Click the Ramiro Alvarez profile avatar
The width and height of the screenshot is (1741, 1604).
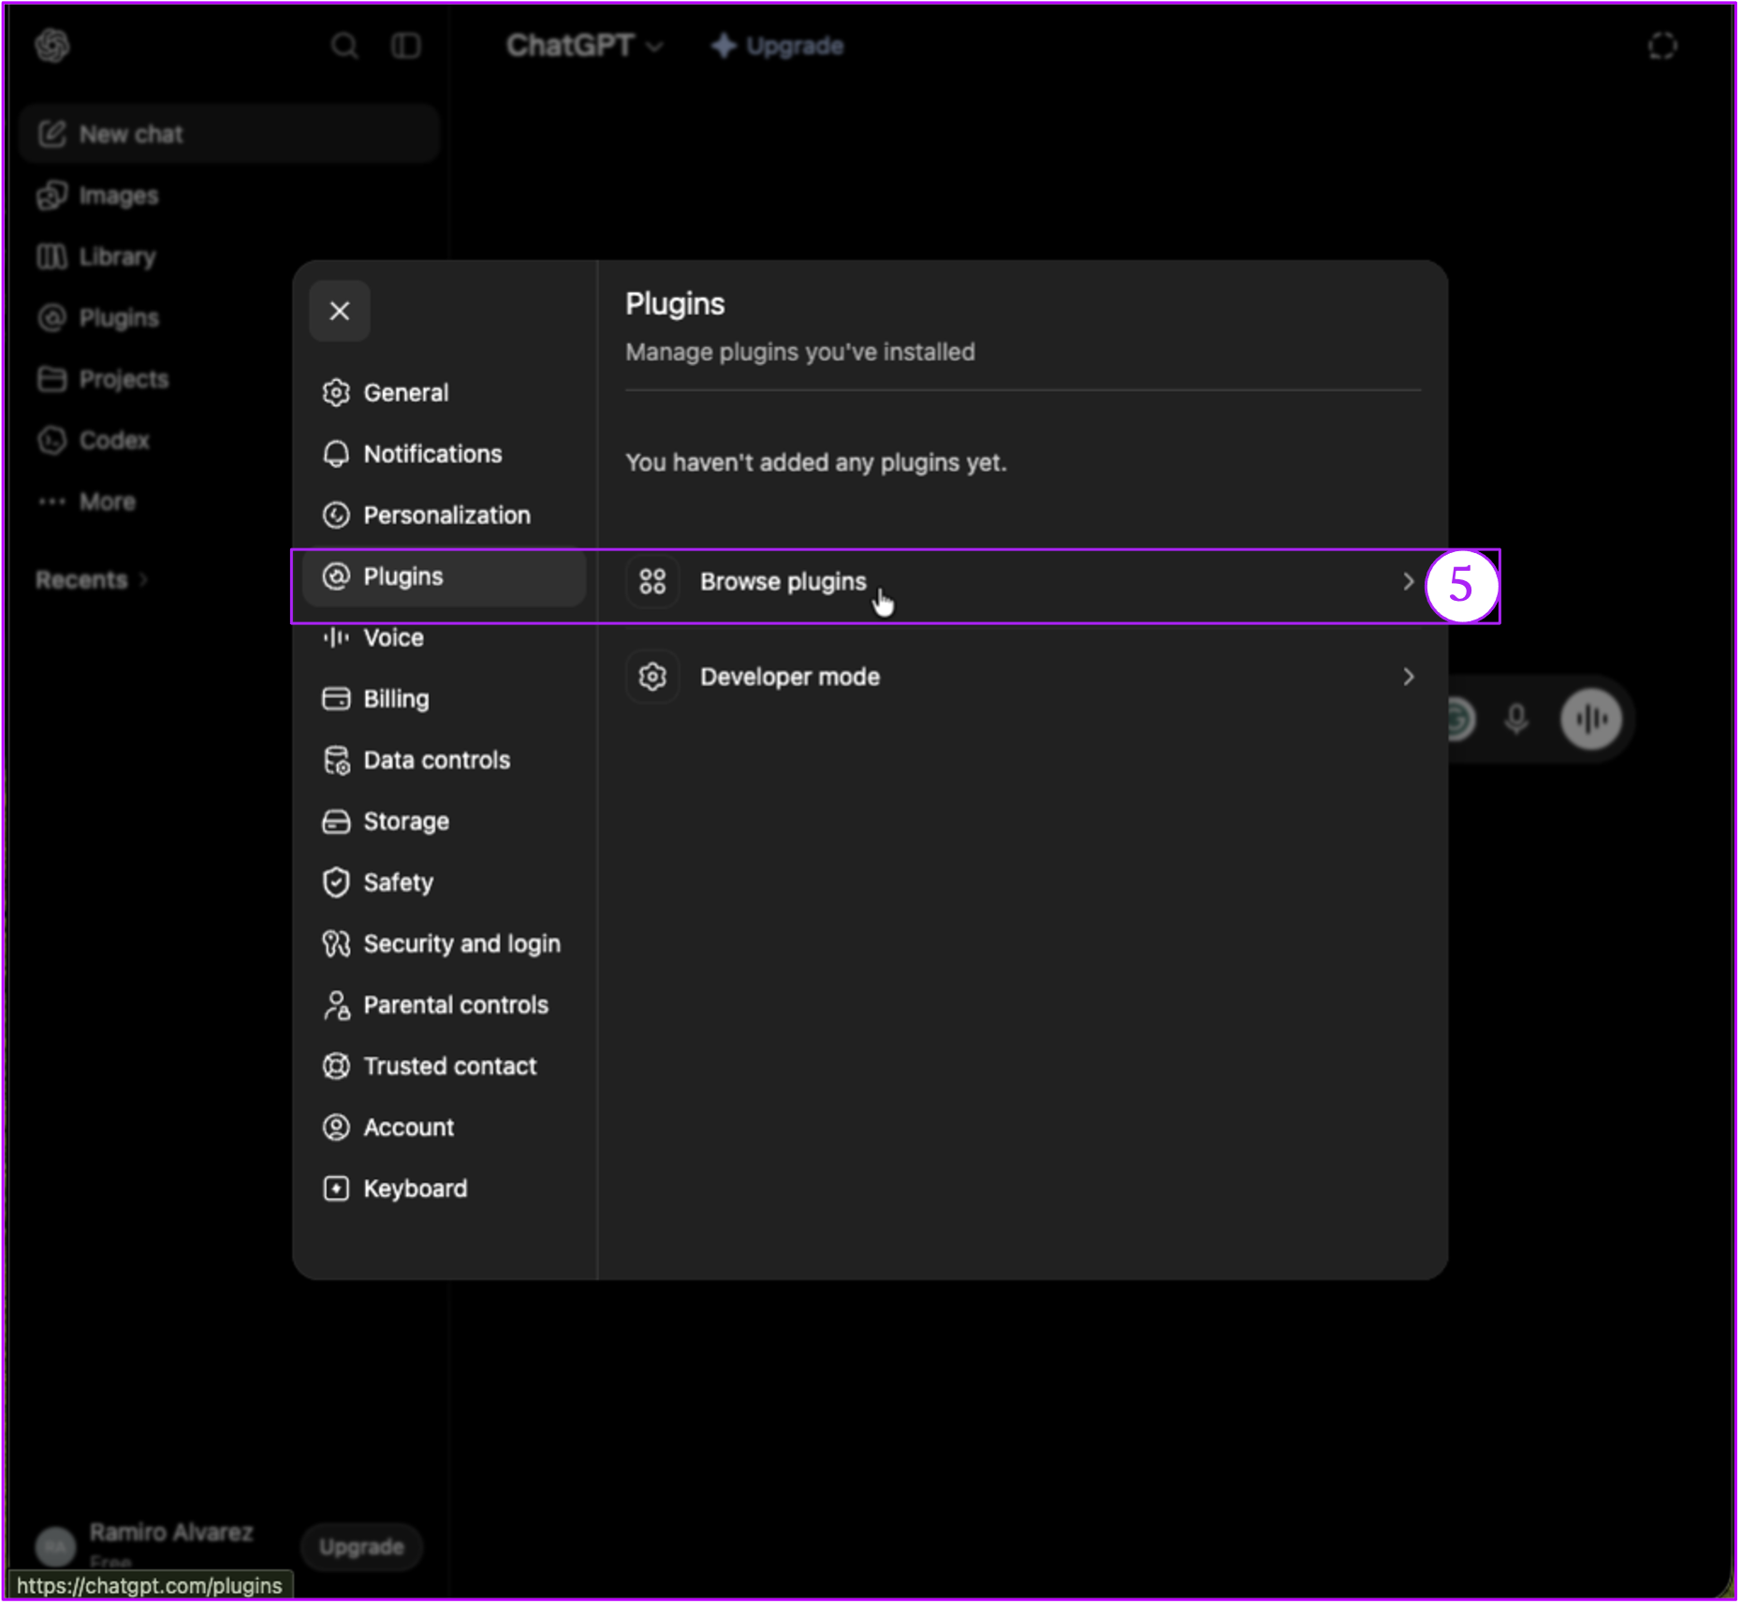click(55, 1546)
